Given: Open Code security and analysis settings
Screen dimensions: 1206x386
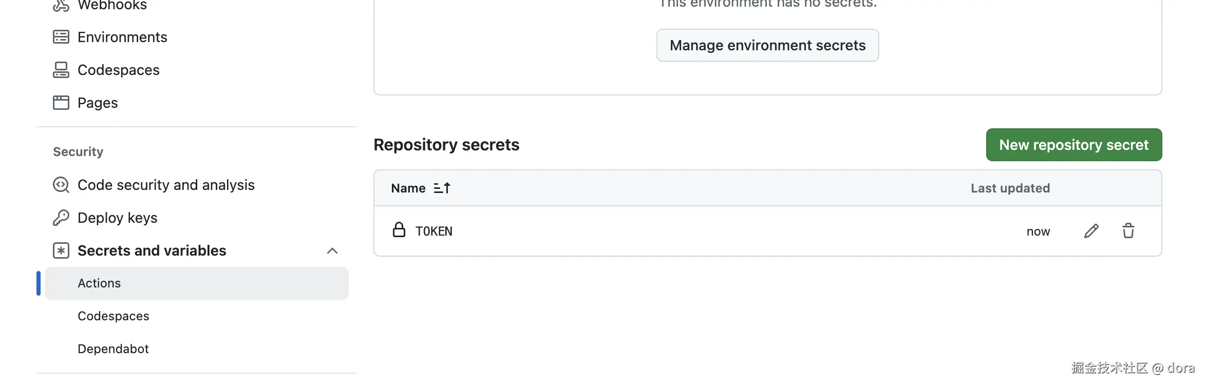Looking at the screenshot, I should (166, 185).
